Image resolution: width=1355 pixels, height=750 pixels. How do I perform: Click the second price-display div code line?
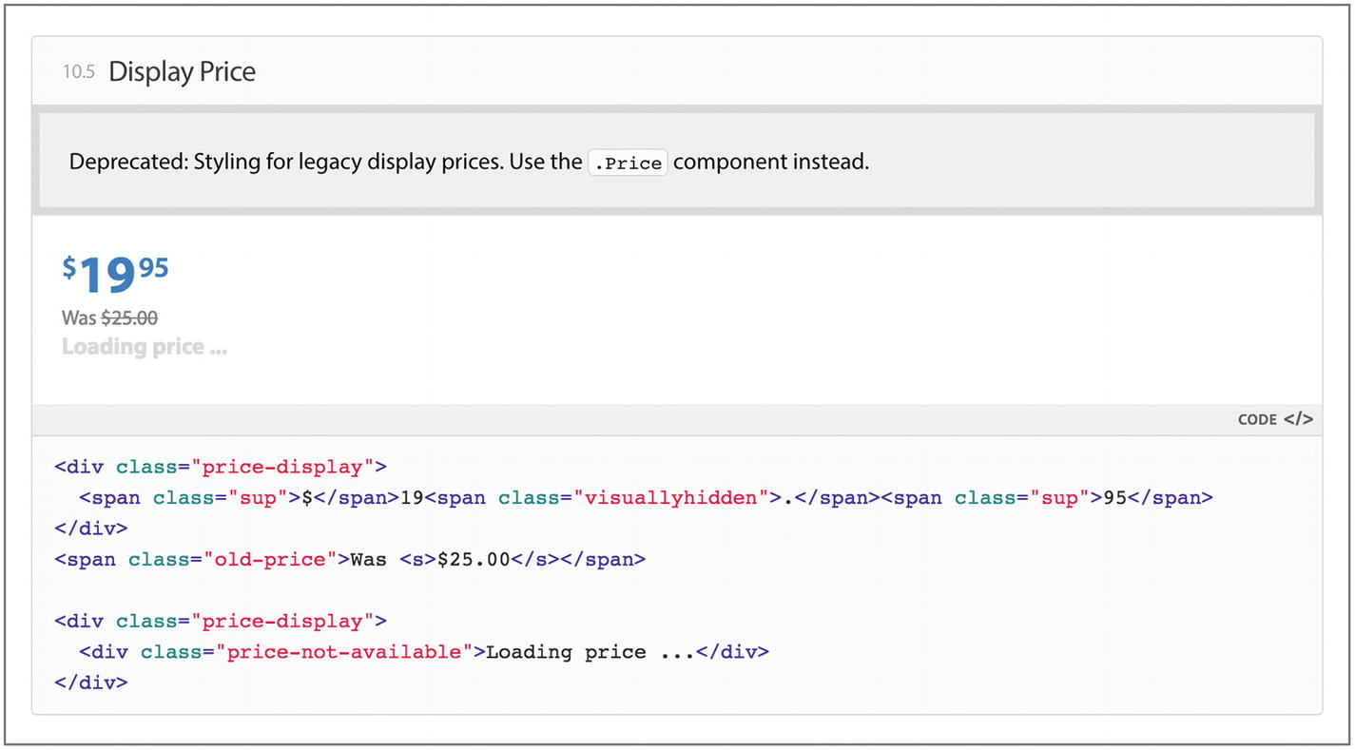221,622
